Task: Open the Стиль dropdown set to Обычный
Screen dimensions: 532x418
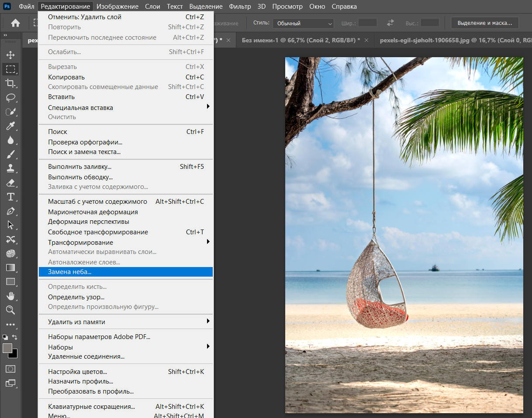Action: click(303, 24)
